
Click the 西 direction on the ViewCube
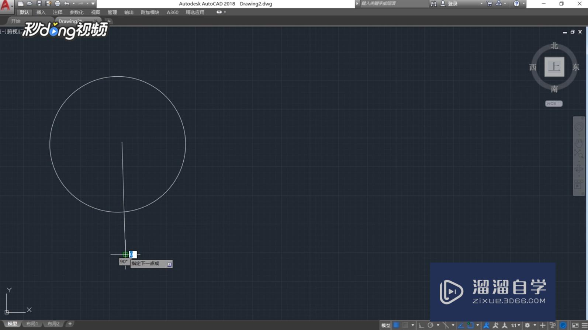pos(533,67)
